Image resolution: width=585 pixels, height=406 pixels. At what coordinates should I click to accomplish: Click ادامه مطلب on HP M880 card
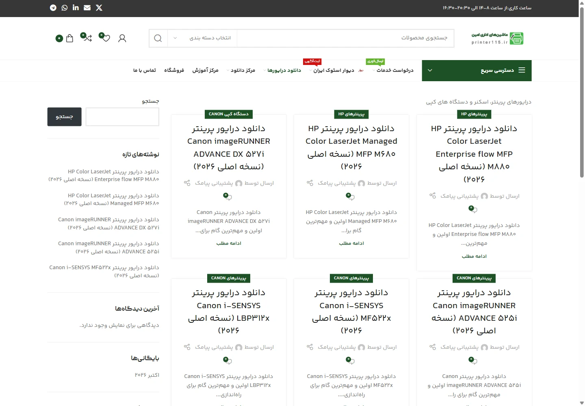point(474,256)
